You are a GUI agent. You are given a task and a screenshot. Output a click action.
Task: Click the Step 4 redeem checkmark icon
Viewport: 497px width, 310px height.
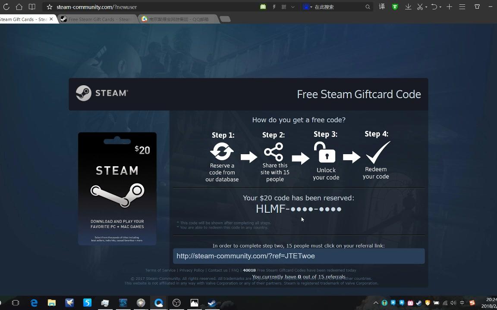[x=378, y=152]
